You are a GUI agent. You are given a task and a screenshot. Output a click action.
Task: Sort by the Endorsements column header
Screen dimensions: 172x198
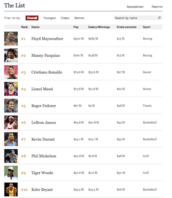tap(127, 27)
